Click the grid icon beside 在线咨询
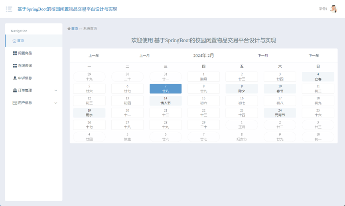This screenshot has height=206, width=345. click(15, 66)
